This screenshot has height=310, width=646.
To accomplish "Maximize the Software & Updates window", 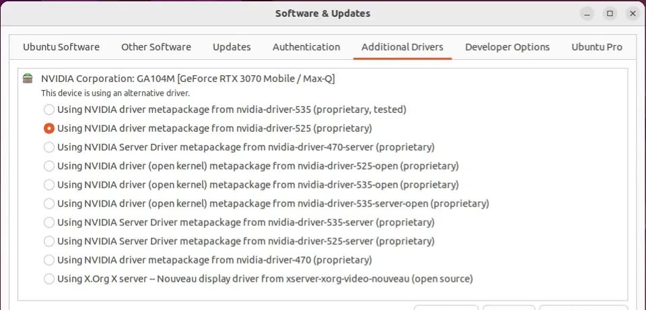I will click(x=610, y=13).
